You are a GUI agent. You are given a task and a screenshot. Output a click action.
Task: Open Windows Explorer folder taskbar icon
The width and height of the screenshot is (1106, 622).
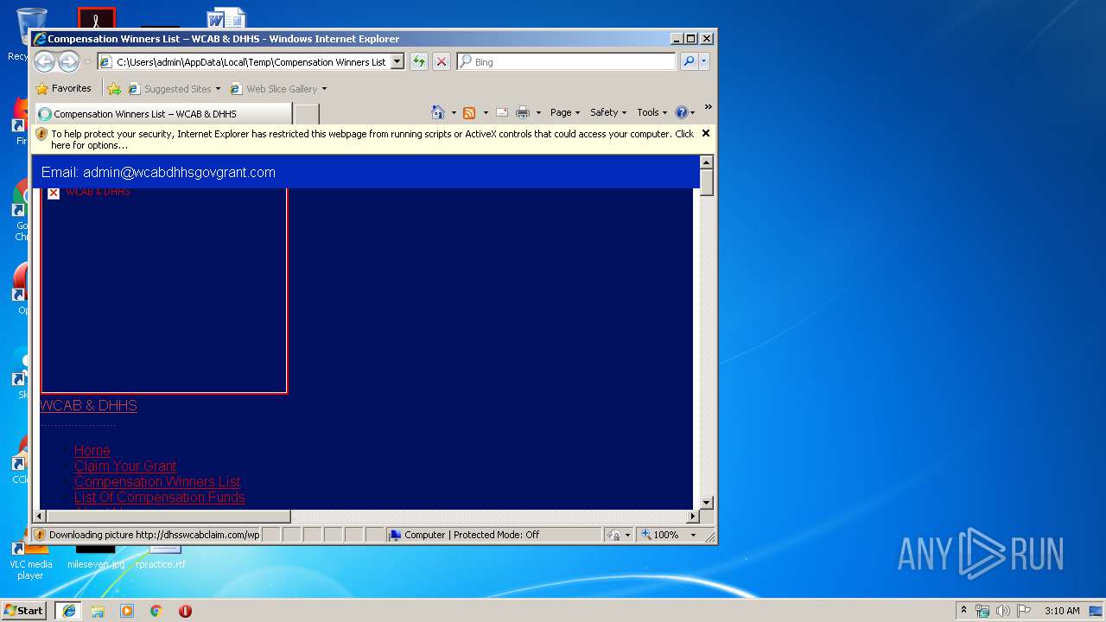(98, 611)
